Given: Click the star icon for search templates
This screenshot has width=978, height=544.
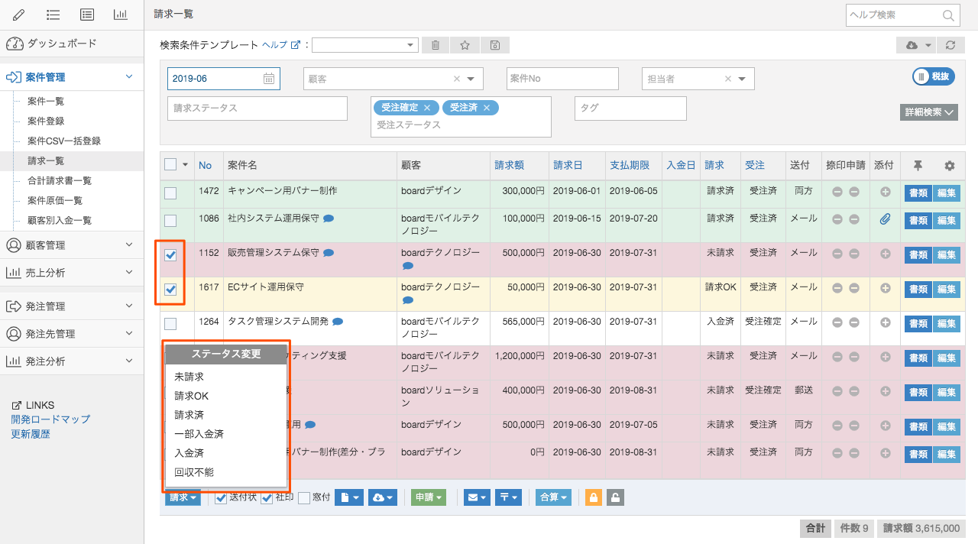Looking at the screenshot, I should point(465,45).
